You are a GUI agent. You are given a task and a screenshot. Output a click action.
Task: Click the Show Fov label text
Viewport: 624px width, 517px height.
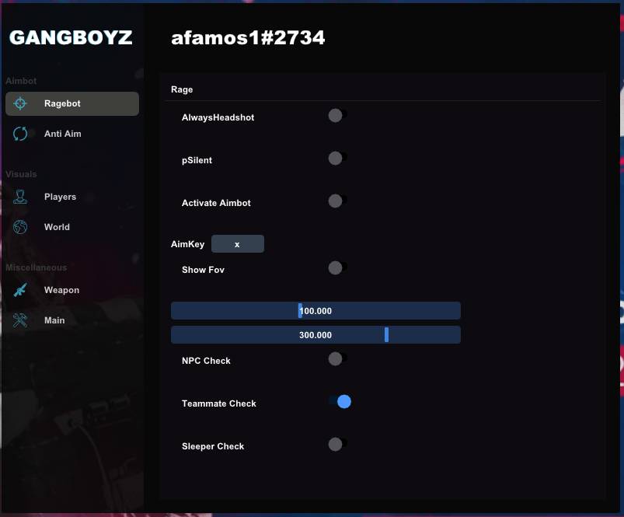(x=203, y=270)
